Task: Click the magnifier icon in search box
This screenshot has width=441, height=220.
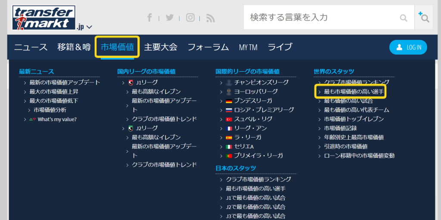Action: [404, 18]
